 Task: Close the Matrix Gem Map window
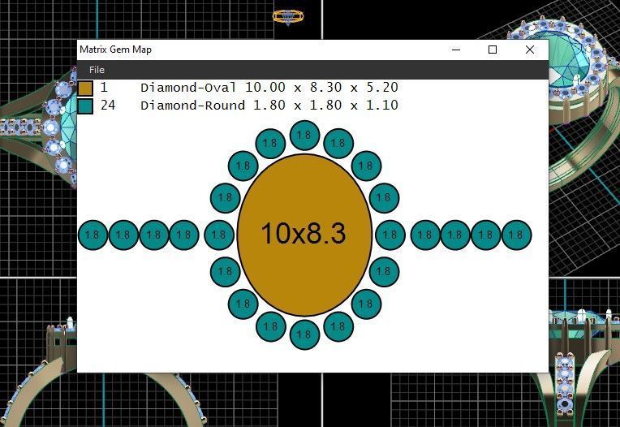(x=530, y=50)
